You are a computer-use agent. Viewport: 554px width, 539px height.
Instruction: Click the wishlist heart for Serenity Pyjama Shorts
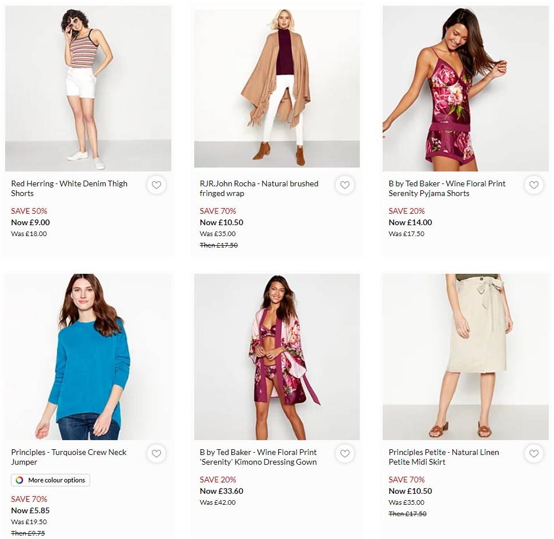pyautogui.click(x=533, y=185)
